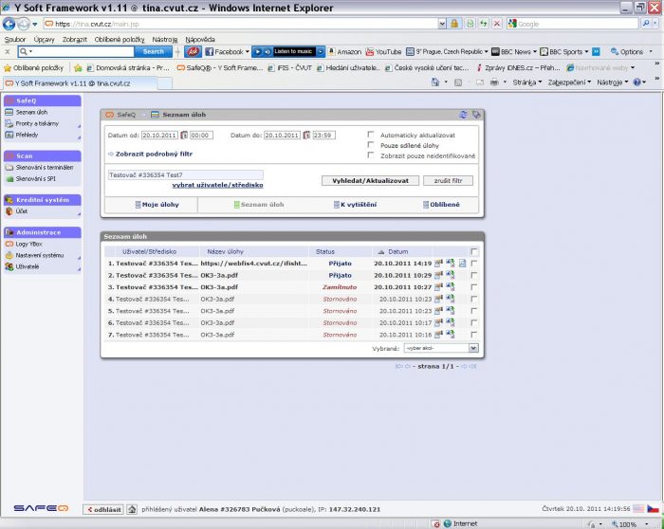The image size is (664, 529).
Task: Click user field Testovač #336354 Test7
Action: pos(186,174)
